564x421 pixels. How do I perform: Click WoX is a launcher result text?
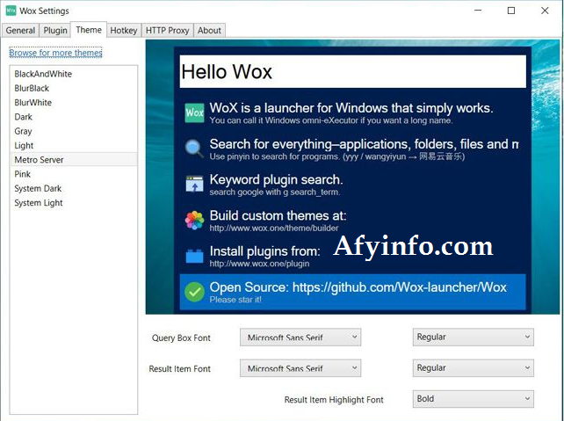click(x=351, y=108)
